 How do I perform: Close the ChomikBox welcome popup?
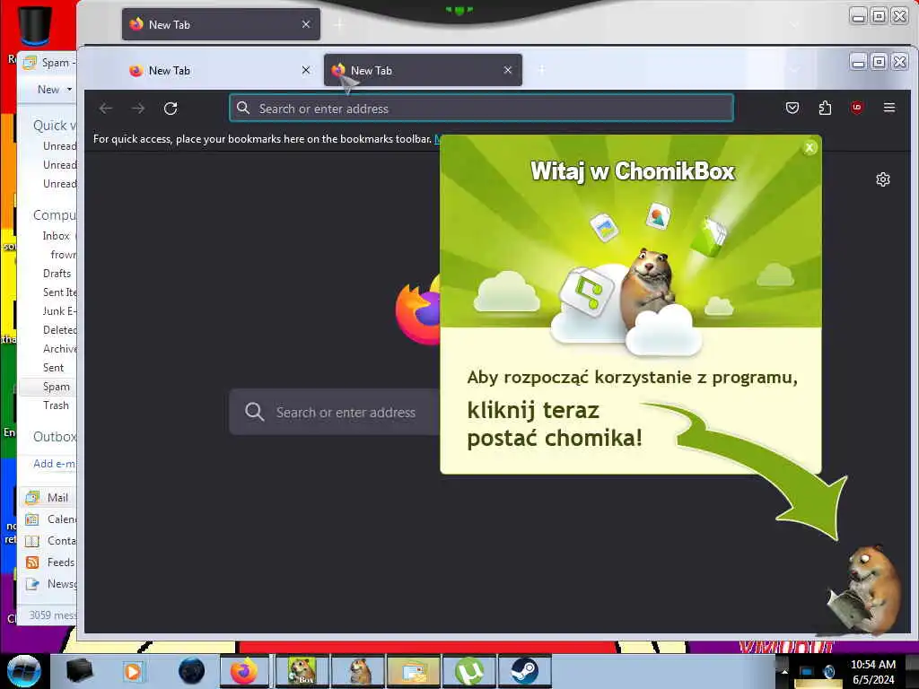(x=810, y=148)
